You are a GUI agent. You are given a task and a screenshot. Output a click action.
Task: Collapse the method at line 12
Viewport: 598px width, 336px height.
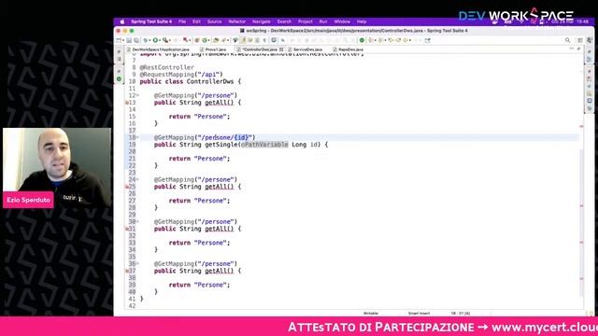(137, 95)
